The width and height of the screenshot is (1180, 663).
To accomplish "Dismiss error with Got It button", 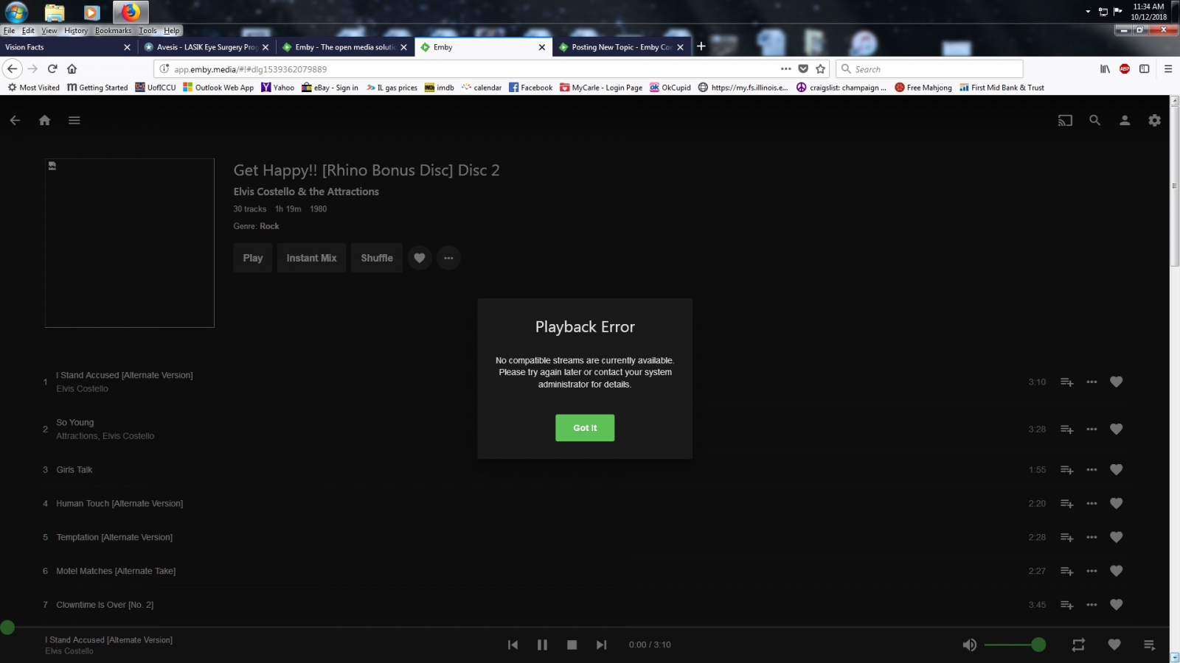I will tap(585, 428).
